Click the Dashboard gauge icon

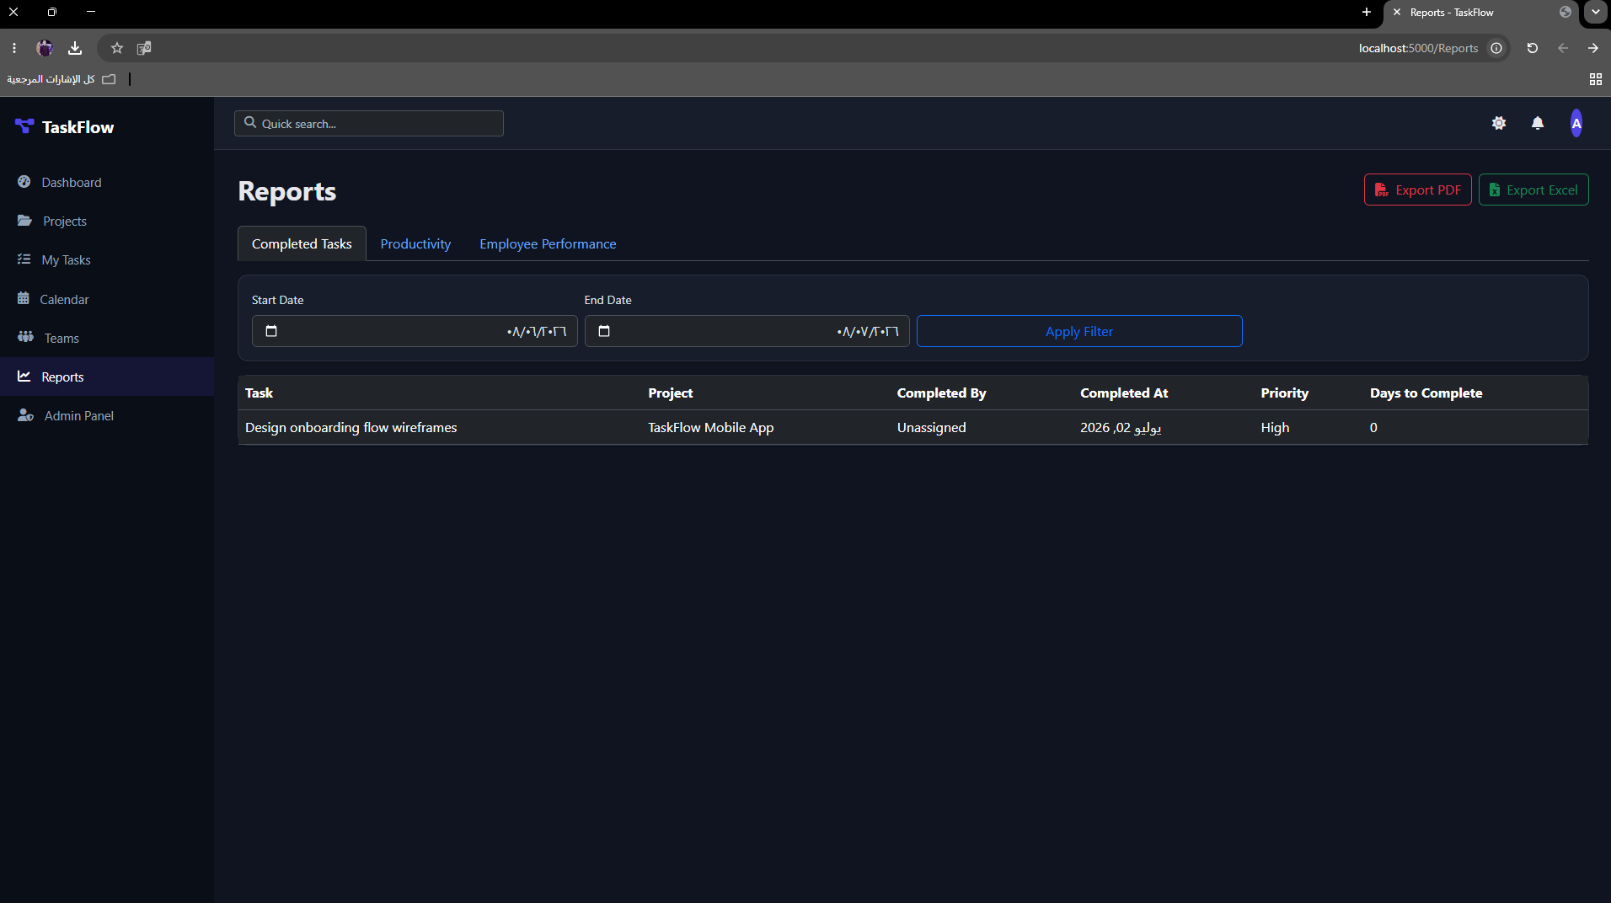pos(24,182)
